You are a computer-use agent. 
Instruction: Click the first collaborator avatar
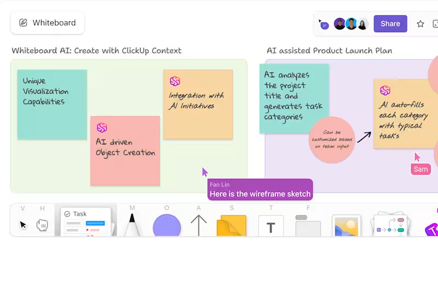(x=339, y=24)
